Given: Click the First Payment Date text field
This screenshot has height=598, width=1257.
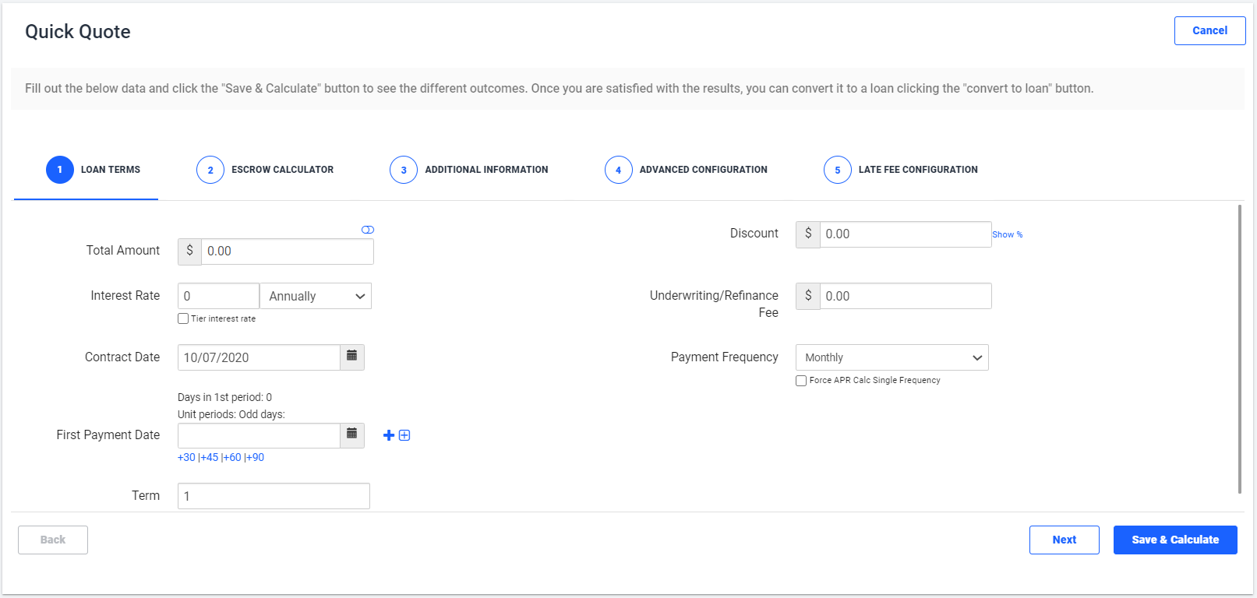Looking at the screenshot, I should pos(259,435).
